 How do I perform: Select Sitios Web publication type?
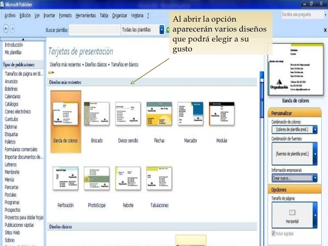tap(12, 232)
